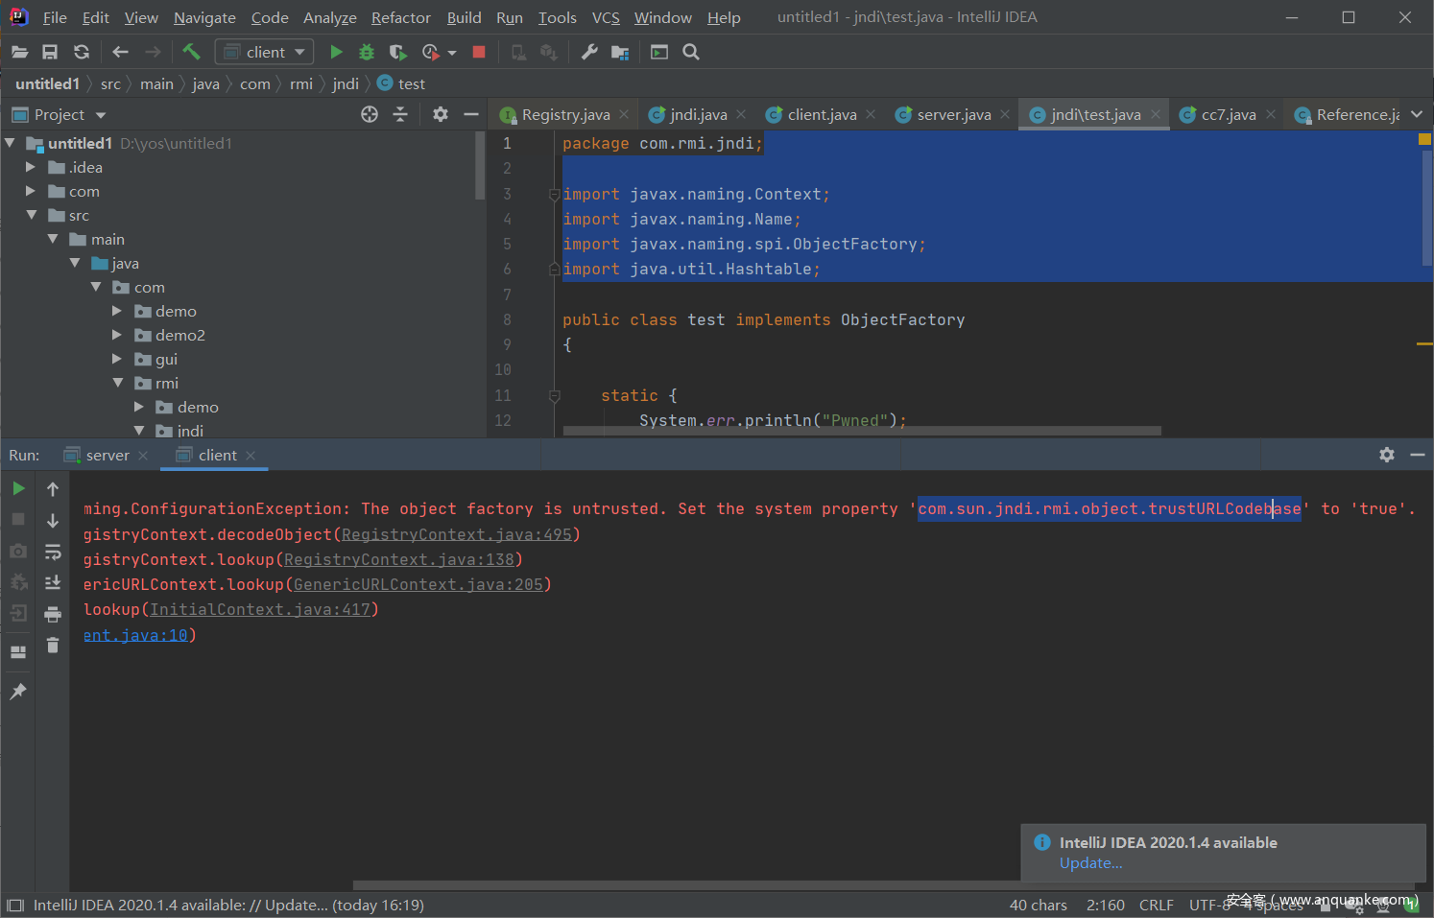
Task: Open Project Structure from the toolbar
Action: tap(620, 52)
